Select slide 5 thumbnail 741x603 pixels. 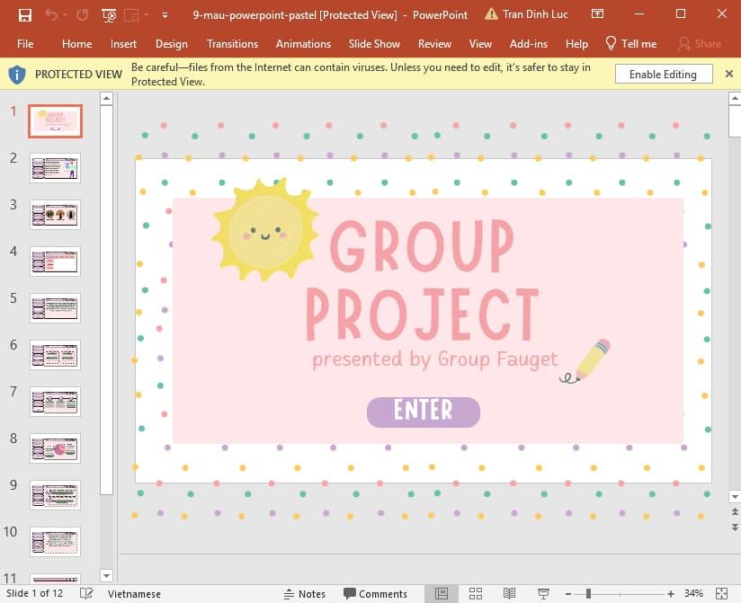[x=55, y=307]
